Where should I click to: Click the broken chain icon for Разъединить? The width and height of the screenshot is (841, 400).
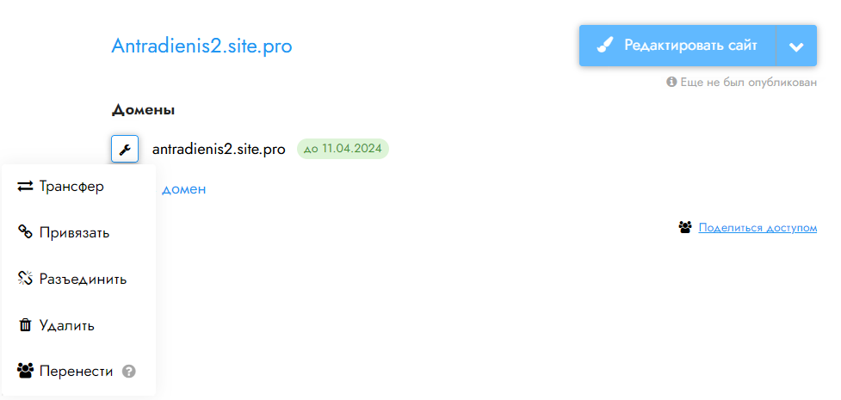pos(25,279)
